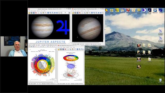The height and width of the screenshot is (93, 165).
Task: Click red Delete X in Jupiter-PIA14410 window
Action: tap(80, 13)
